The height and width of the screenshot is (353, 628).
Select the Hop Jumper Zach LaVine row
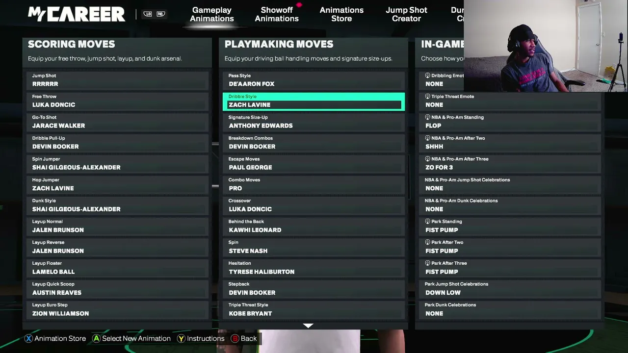point(118,184)
